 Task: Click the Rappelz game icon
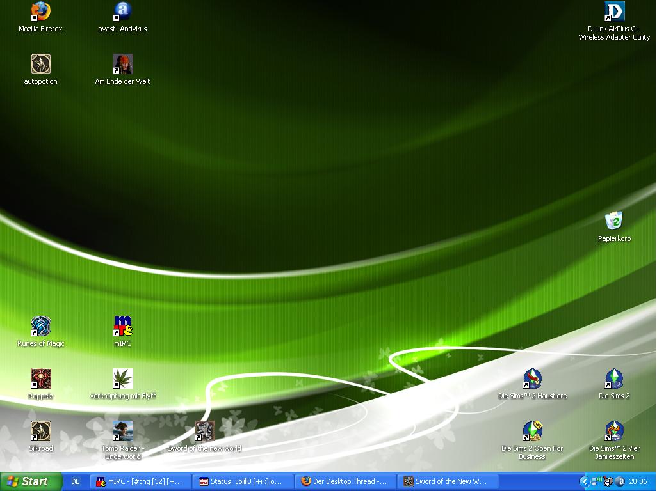(x=40, y=378)
